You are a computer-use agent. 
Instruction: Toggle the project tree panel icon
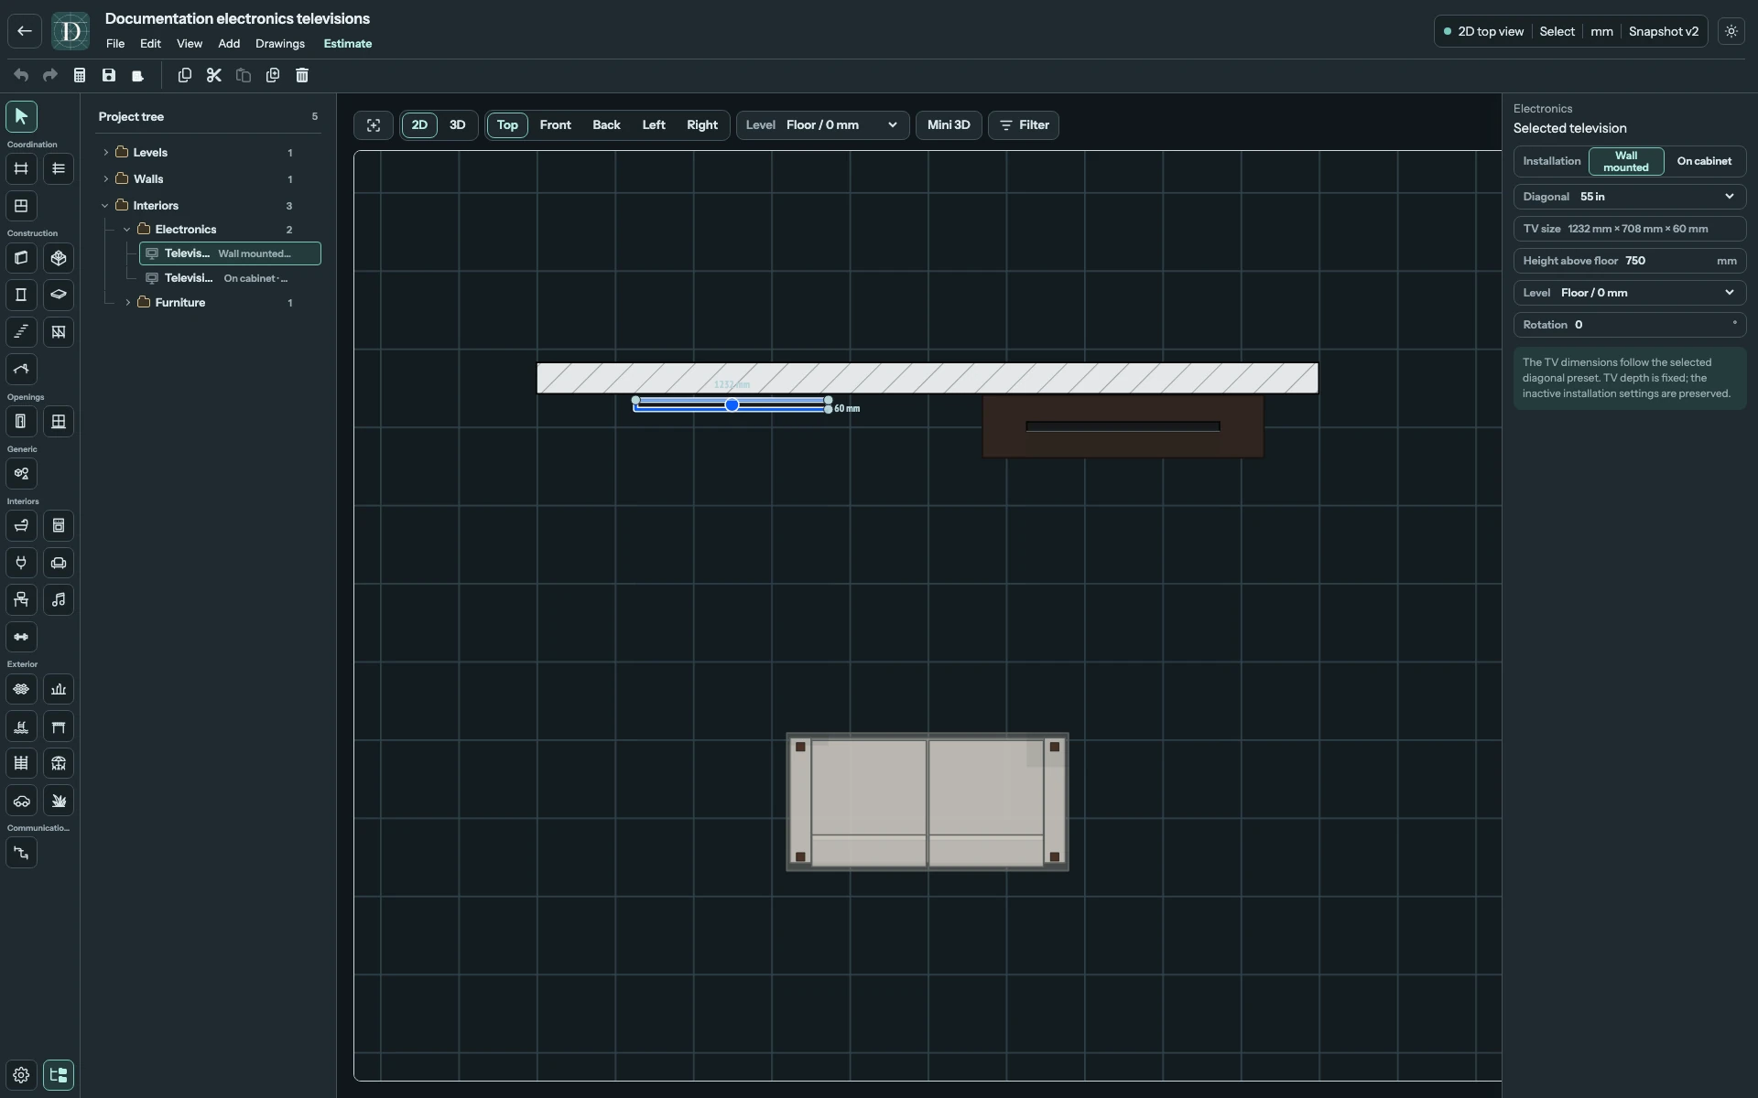coord(59,1075)
